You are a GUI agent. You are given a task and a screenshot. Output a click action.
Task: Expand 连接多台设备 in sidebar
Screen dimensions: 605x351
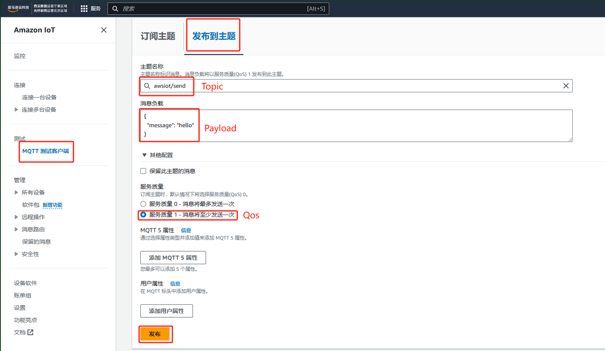16,110
